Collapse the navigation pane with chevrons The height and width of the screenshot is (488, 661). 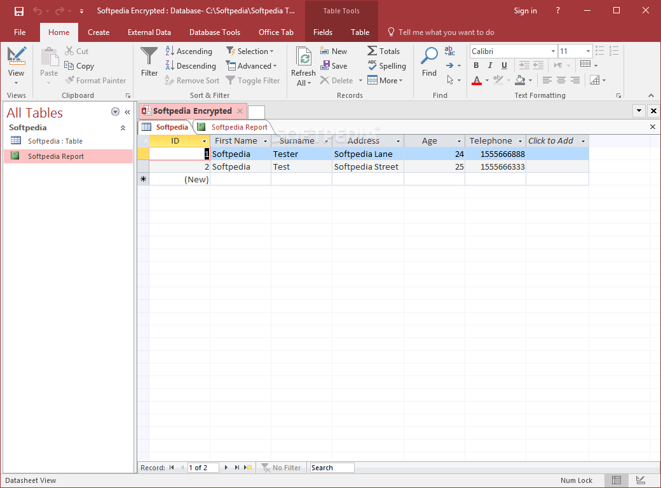pos(127,112)
